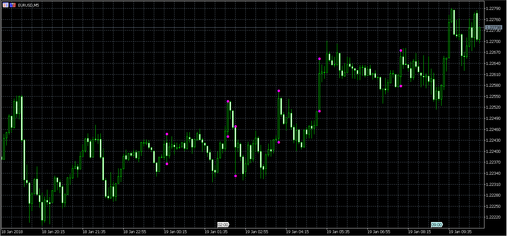Click the 18 Jan 2018 date label
507x236 pixels.
pyautogui.click(x=12, y=232)
